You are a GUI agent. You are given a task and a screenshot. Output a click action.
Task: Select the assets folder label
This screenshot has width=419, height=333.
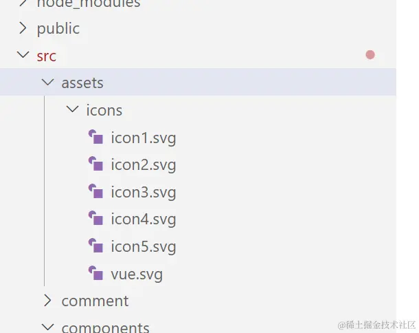point(82,83)
